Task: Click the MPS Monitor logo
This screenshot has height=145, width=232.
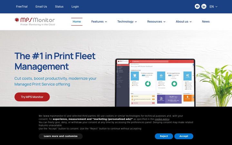Action: coord(35,22)
